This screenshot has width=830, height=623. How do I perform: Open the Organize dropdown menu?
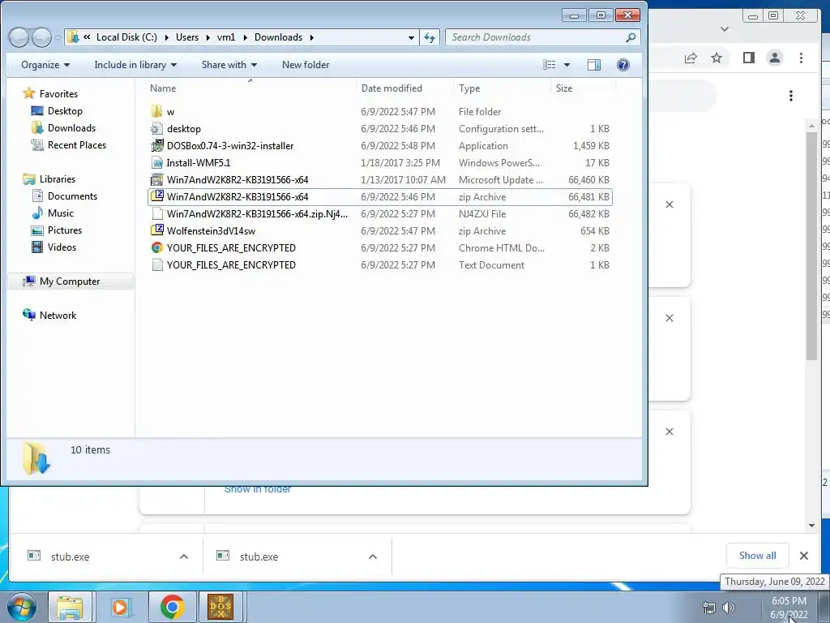point(45,65)
